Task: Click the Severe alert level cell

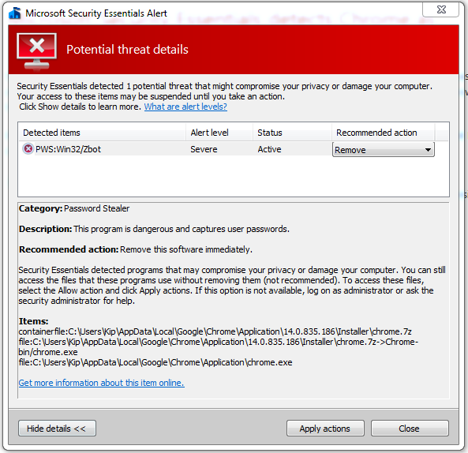Action: pyautogui.click(x=204, y=149)
